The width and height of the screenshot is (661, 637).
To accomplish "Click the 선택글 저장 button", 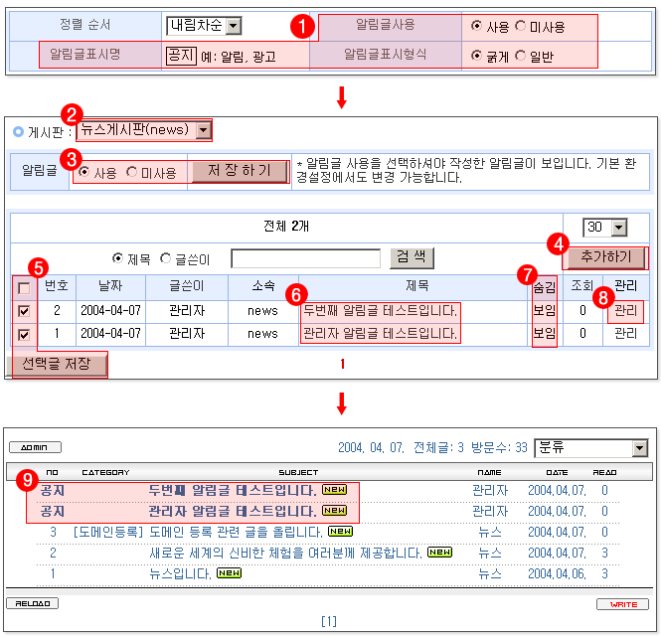I will point(58,365).
